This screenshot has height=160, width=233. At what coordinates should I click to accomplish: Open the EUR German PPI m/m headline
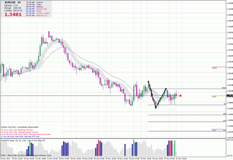pyautogui.click(x=20, y=137)
